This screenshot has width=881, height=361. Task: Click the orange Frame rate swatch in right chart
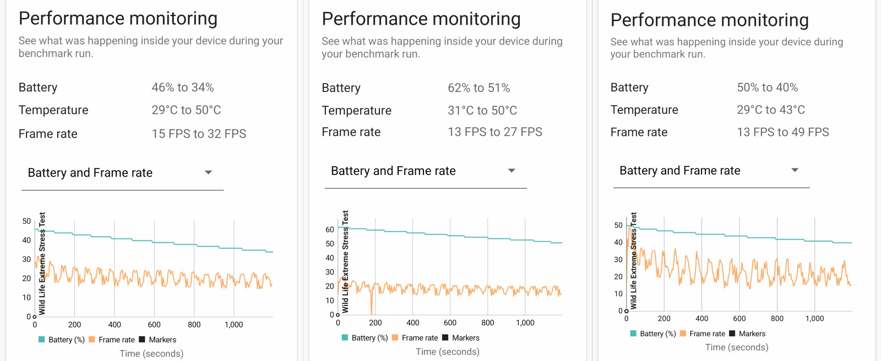683,333
